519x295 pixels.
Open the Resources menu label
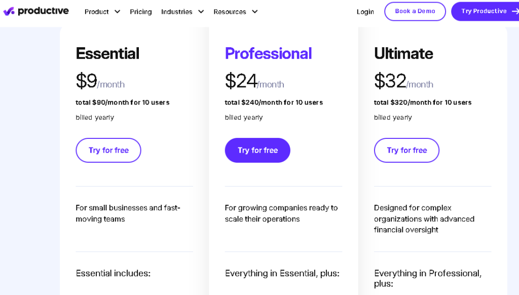click(230, 12)
